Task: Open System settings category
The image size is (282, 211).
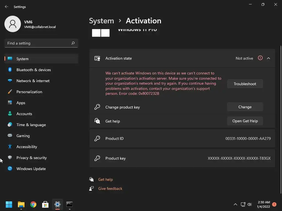Action: pos(41,59)
